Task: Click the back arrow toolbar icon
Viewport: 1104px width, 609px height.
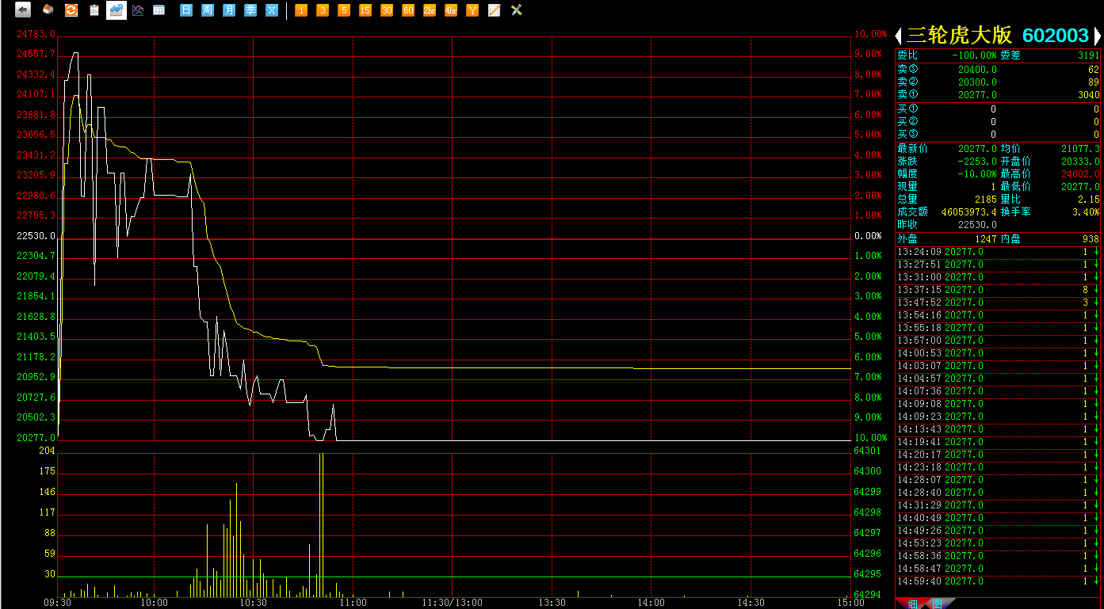Action: (23, 10)
